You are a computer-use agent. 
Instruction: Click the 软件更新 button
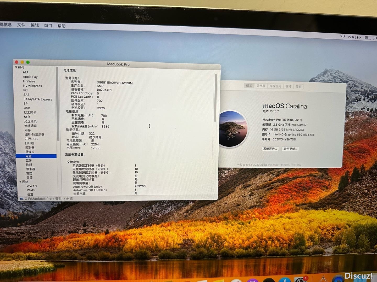[290, 149]
